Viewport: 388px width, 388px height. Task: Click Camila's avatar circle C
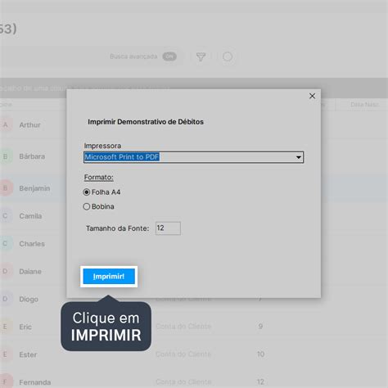[5, 216]
